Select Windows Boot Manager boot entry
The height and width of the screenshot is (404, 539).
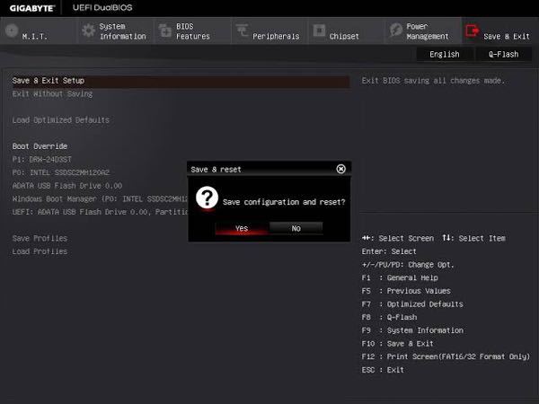100,199
